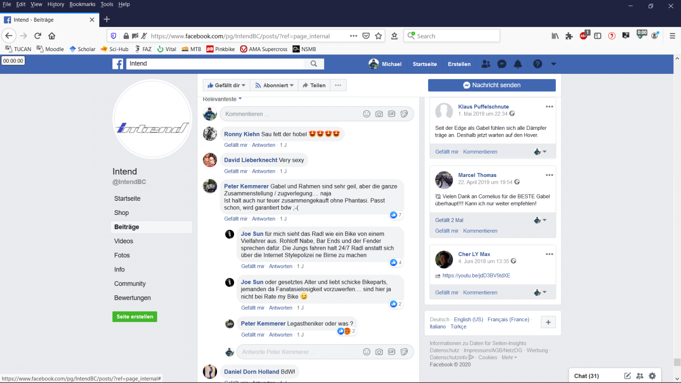Screen dimensions: 681x383
Task: Open the Bookmarks menu
Action: (82, 4)
